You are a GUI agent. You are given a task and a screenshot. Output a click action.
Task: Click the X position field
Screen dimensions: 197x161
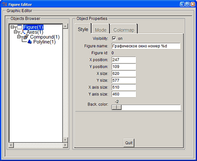click(124, 60)
